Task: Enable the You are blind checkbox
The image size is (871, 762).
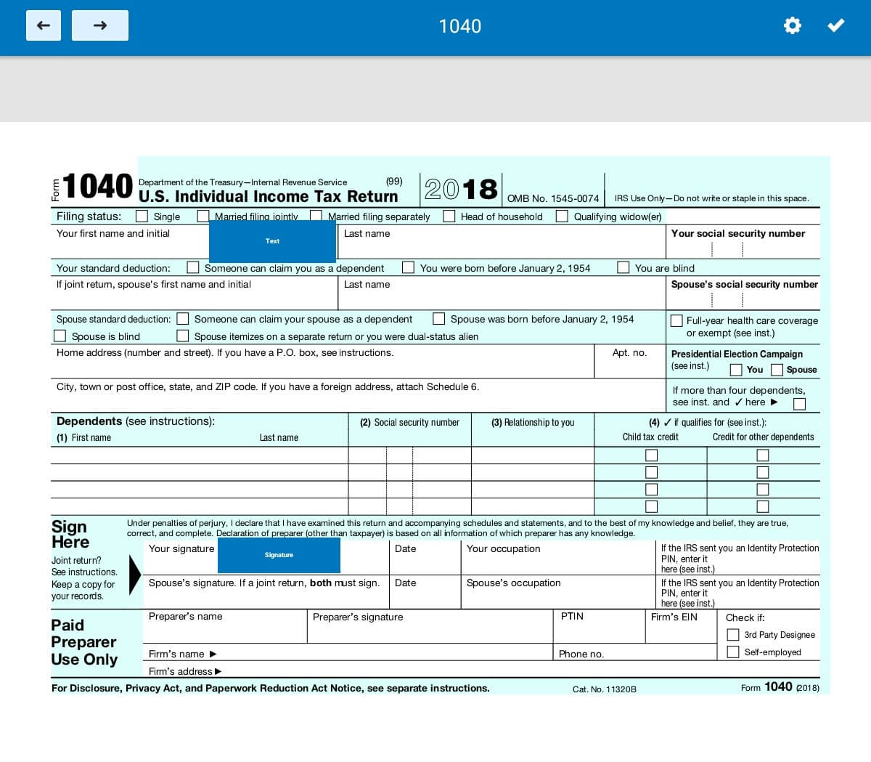Action: 623,267
